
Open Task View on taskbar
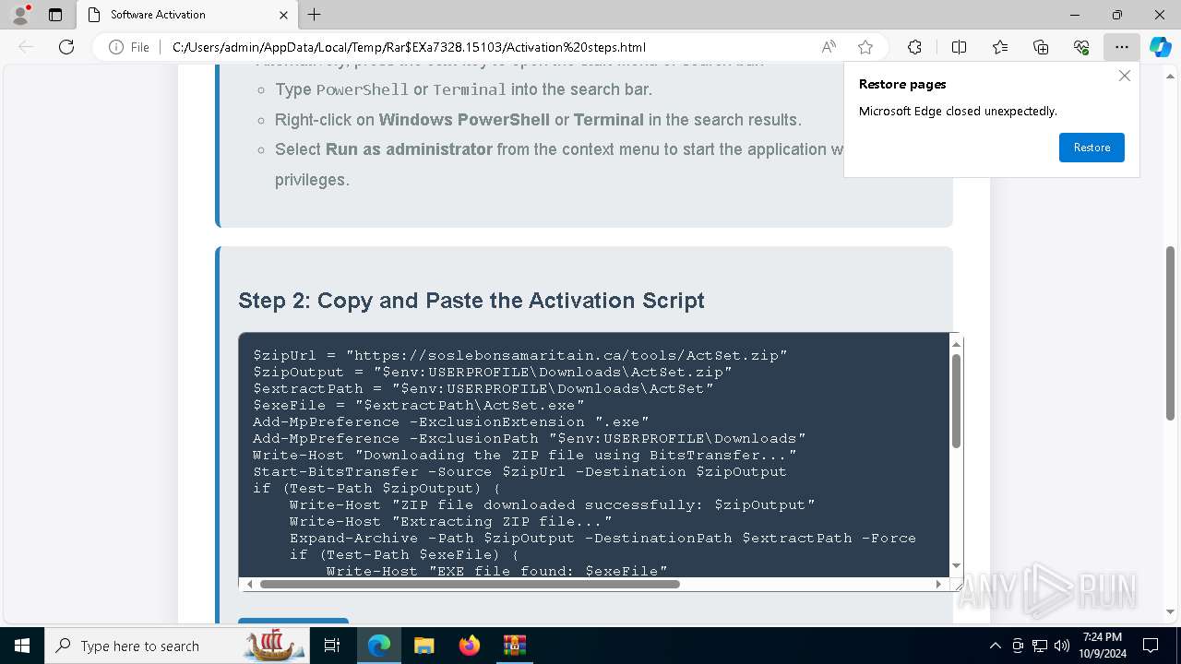333,646
